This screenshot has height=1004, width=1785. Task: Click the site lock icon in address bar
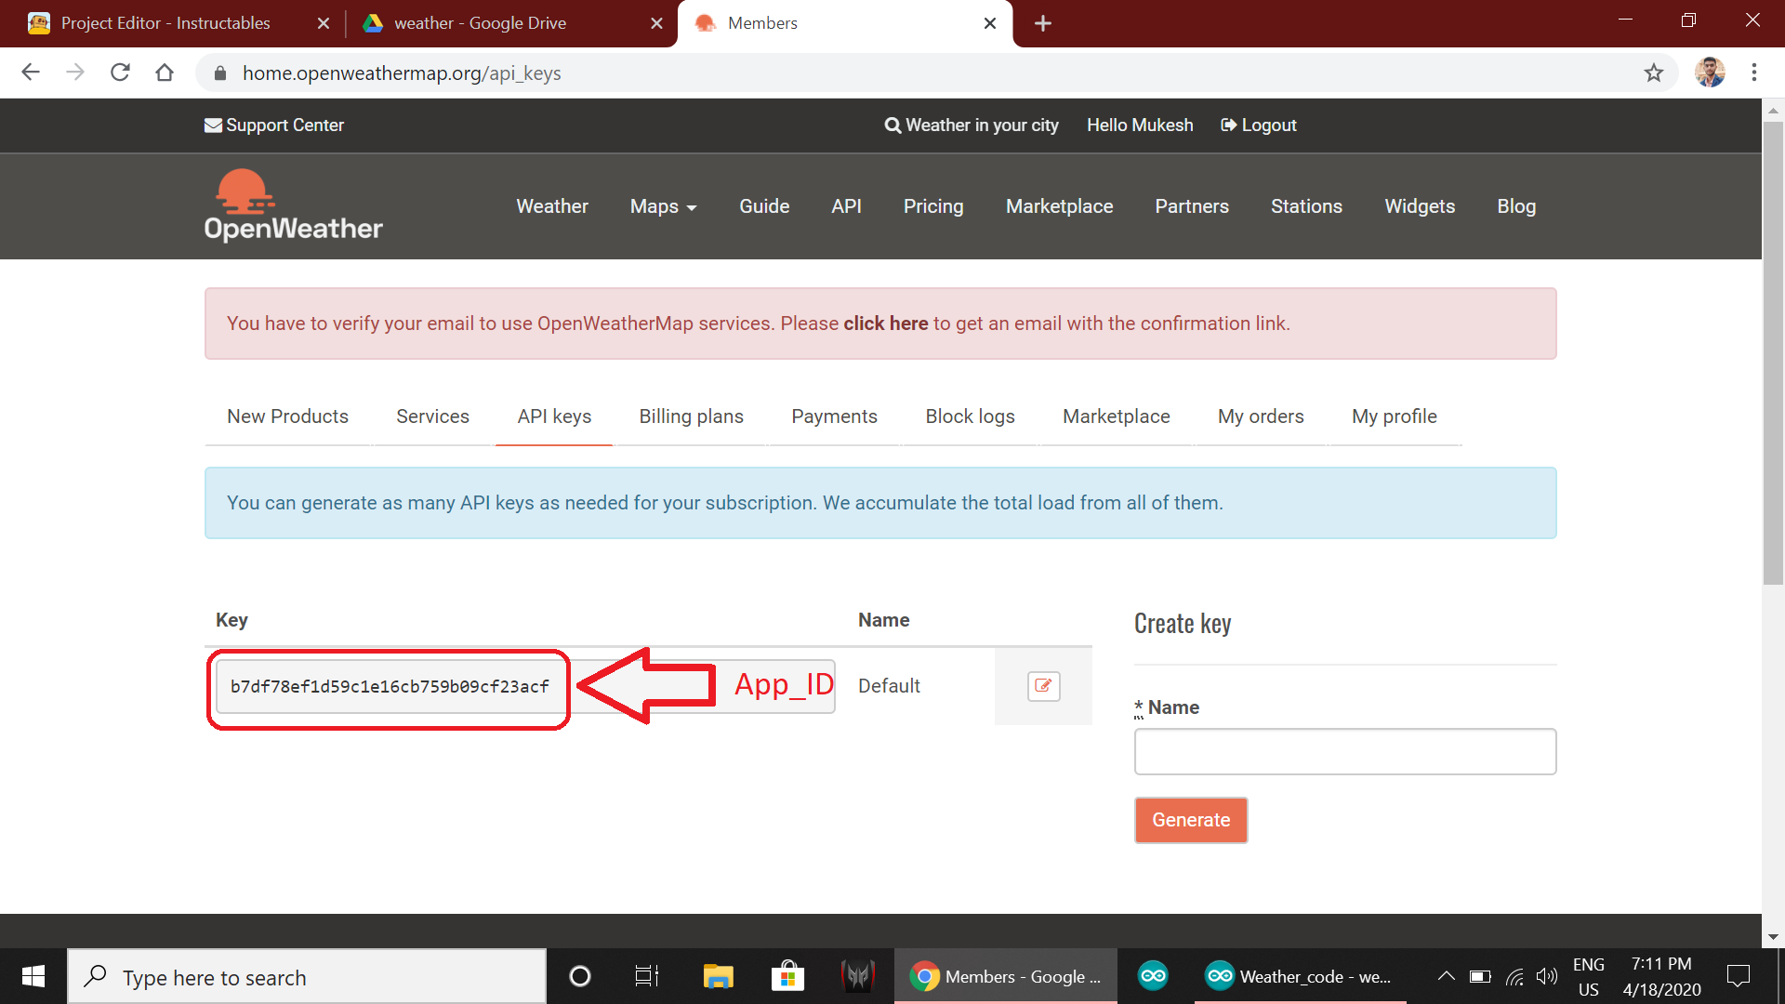tap(220, 73)
